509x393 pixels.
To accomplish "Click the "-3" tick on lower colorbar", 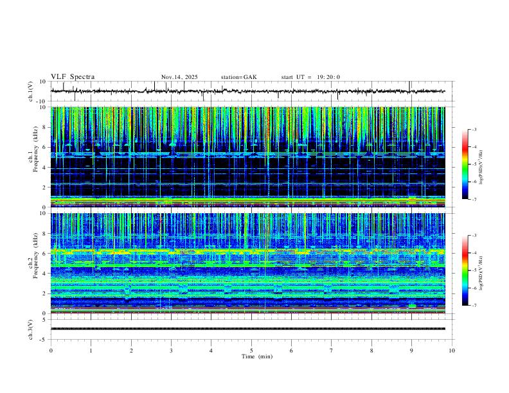I will coord(474,236).
